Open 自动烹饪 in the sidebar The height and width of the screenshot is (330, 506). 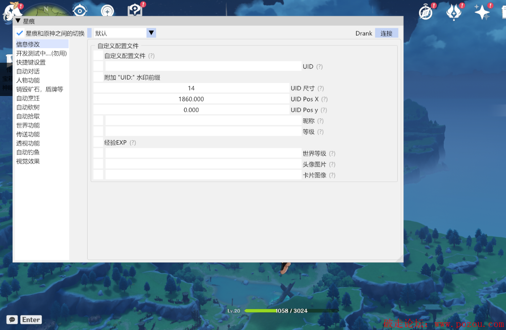[42, 98]
